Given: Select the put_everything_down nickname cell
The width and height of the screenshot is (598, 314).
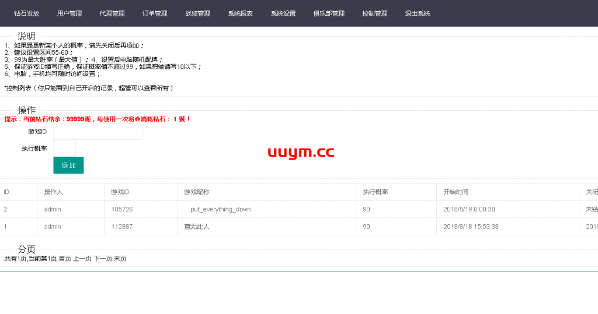Looking at the screenshot, I should (220, 209).
